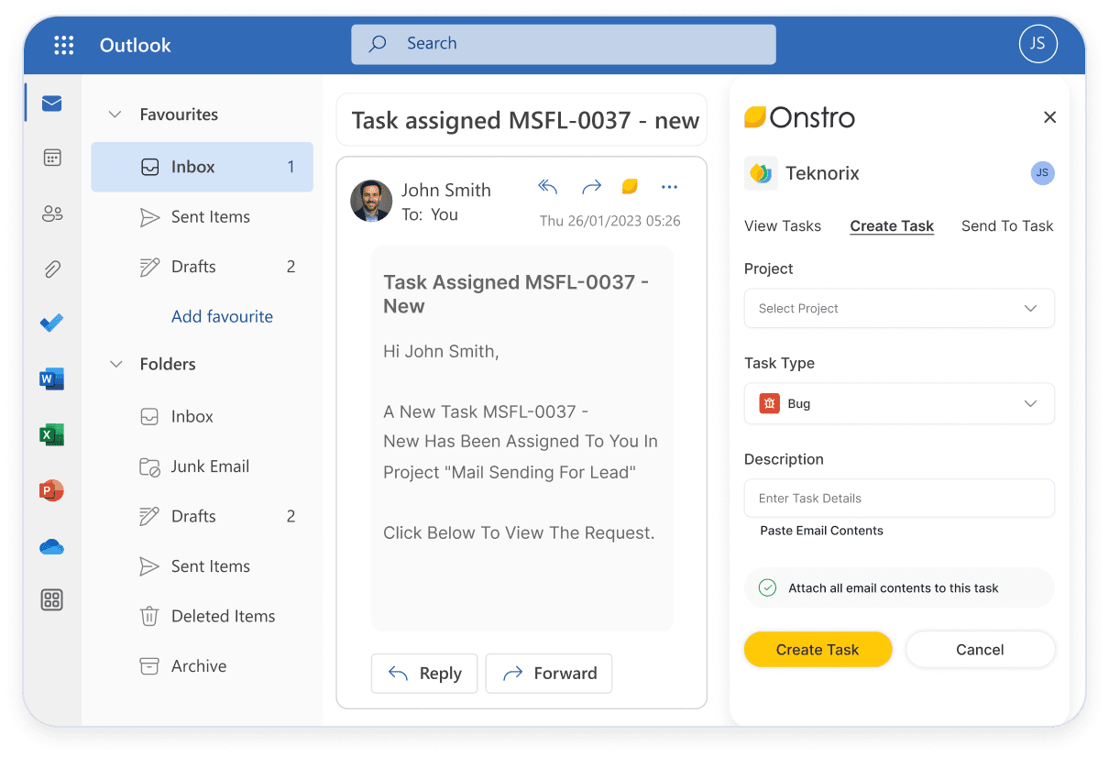Image resolution: width=1109 pixels, height=757 pixels.
Task: Select Inbox under Favourites
Action: pos(202,167)
